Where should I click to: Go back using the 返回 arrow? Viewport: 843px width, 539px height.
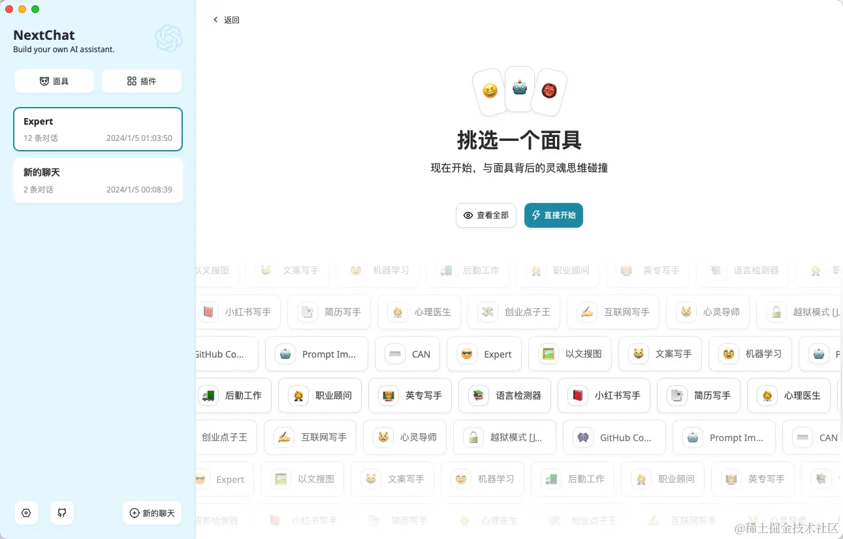[x=226, y=20]
